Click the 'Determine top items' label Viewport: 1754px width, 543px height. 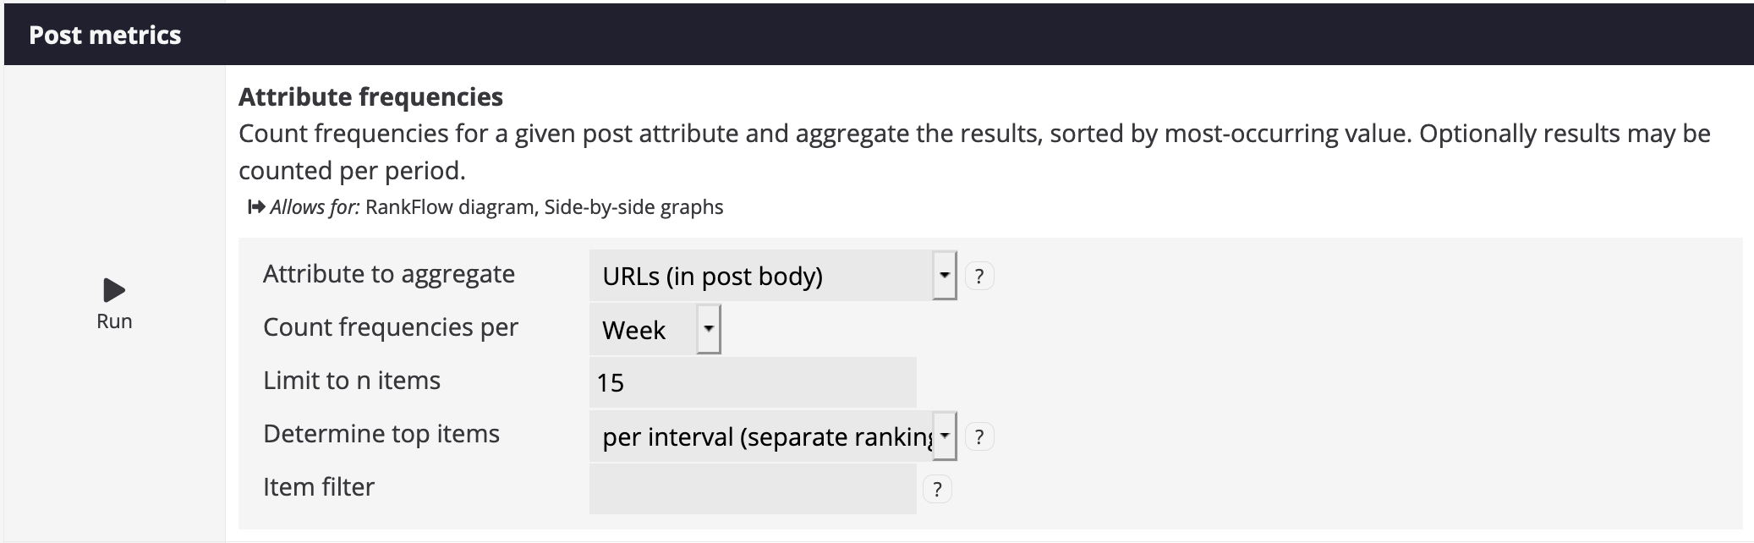click(381, 434)
